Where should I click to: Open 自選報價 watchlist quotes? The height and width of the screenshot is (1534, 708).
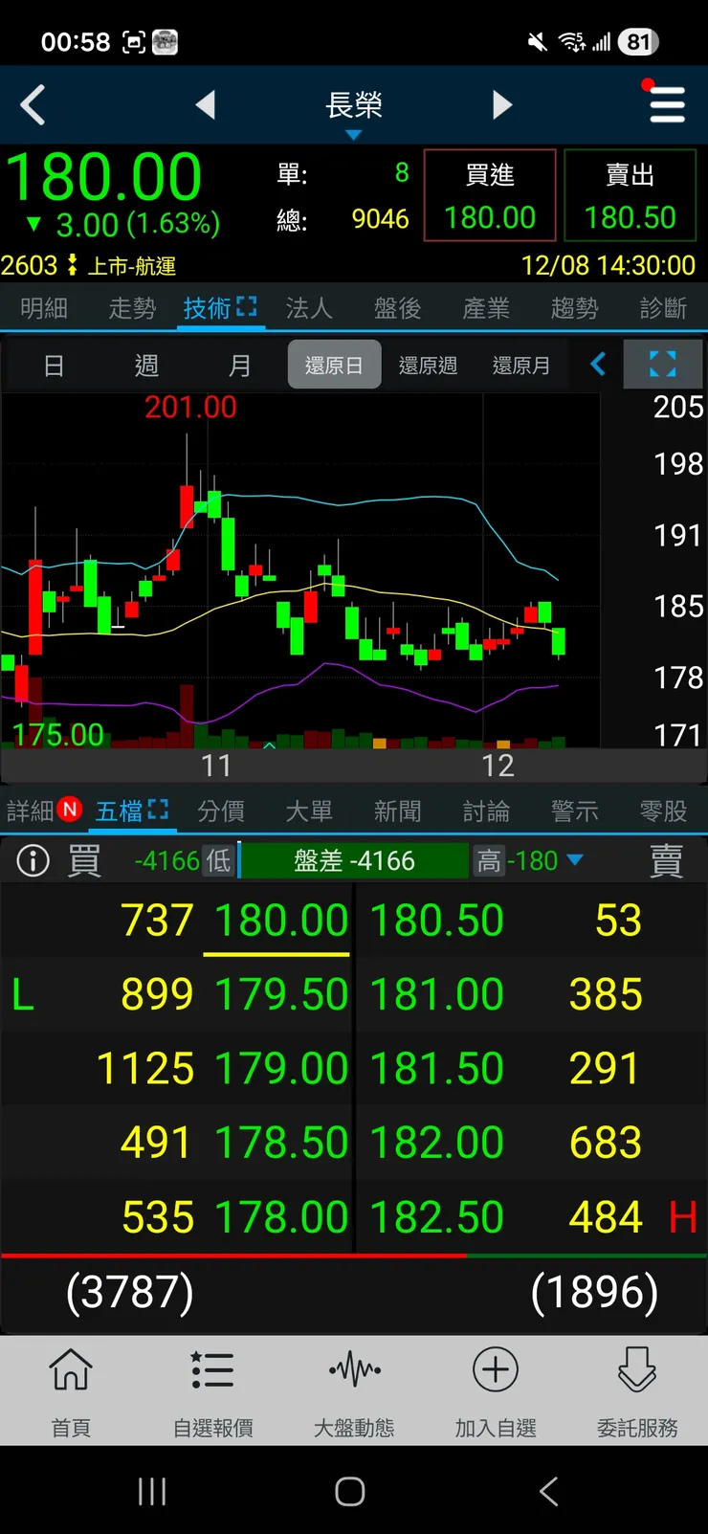pyautogui.click(x=212, y=1392)
